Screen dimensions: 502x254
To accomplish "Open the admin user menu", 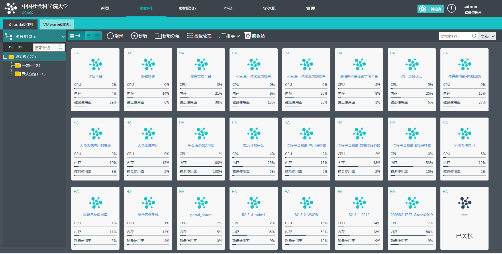I will 473,9.
